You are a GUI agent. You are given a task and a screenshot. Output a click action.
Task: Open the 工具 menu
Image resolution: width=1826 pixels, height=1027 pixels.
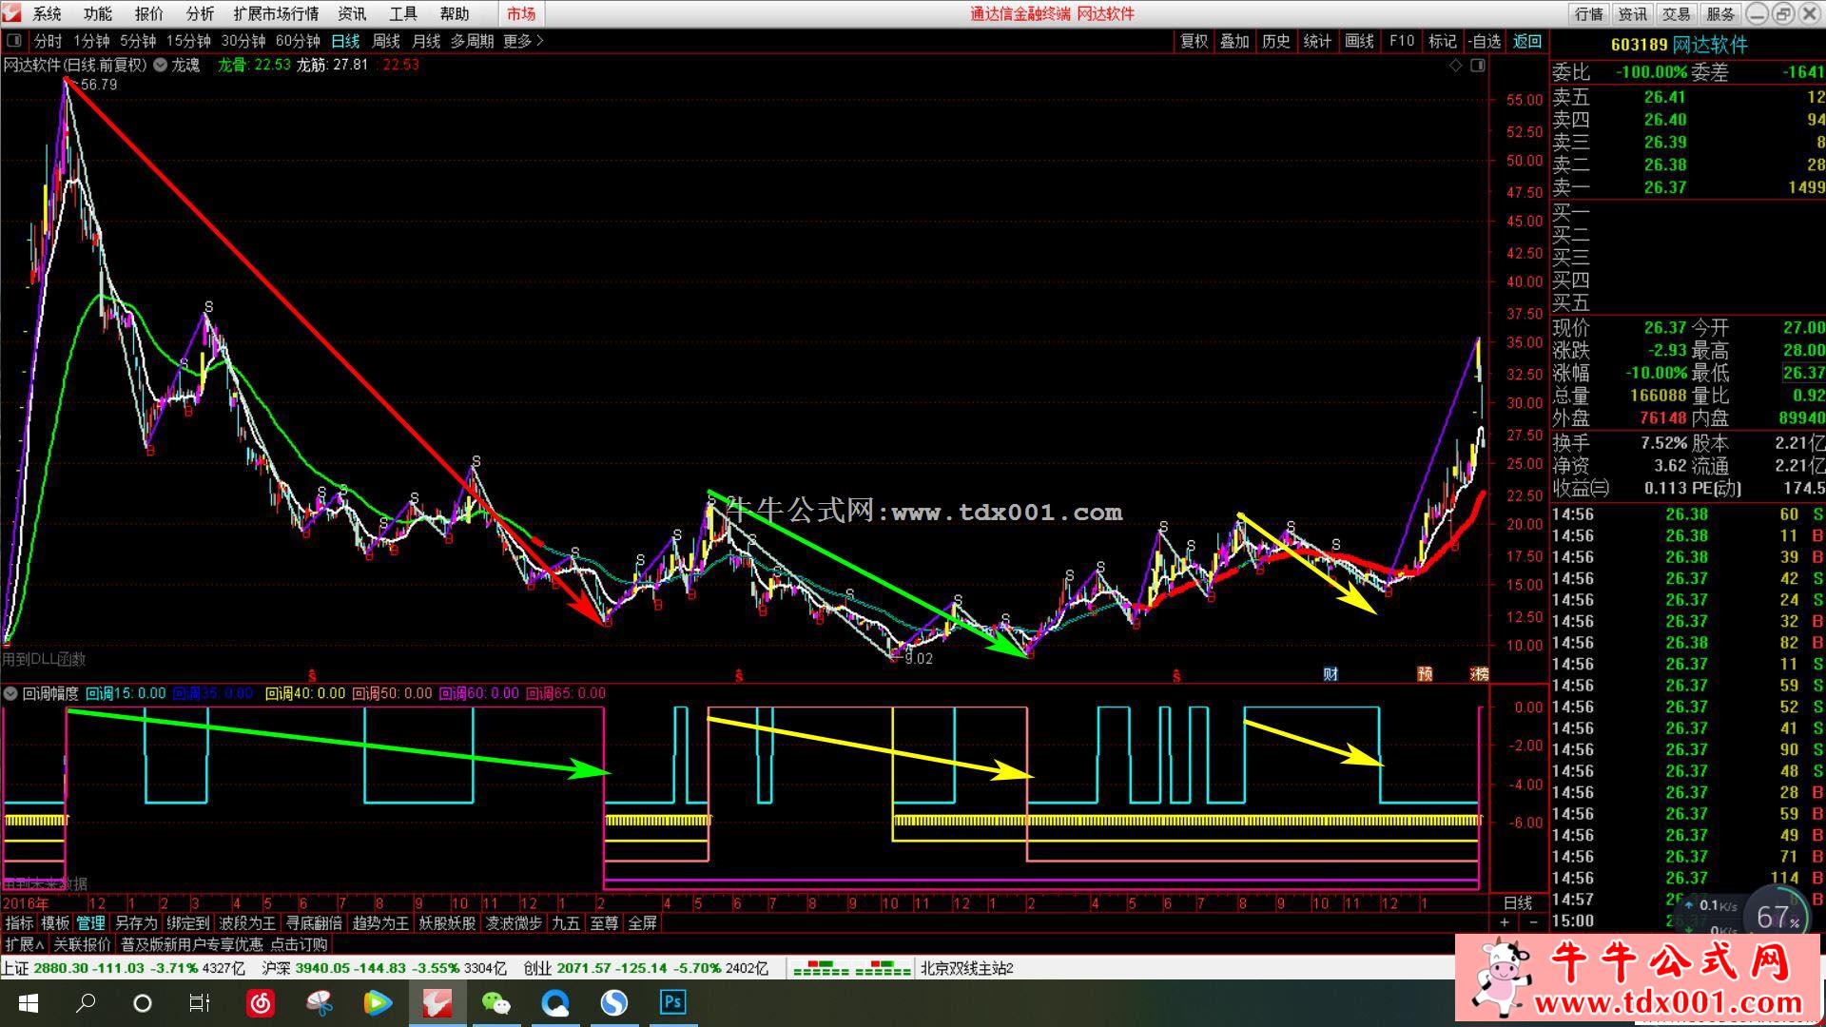click(x=403, y=13)
